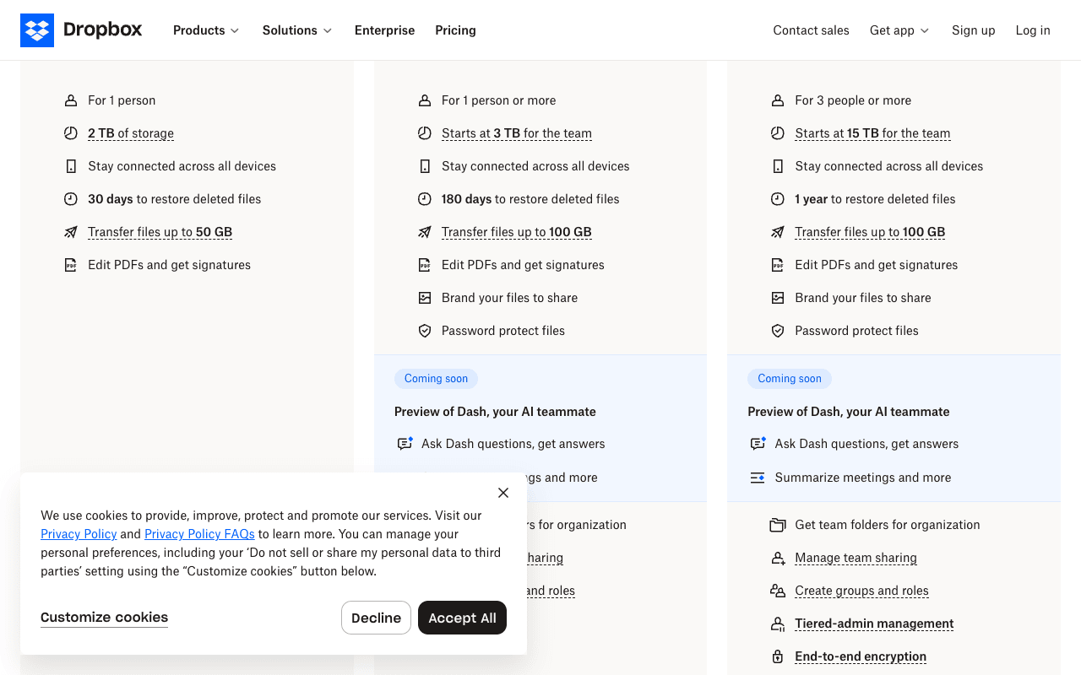Click '180 days to restore deleted files'
Viewport: 1081px width, 675px height.
coord(530,199)
